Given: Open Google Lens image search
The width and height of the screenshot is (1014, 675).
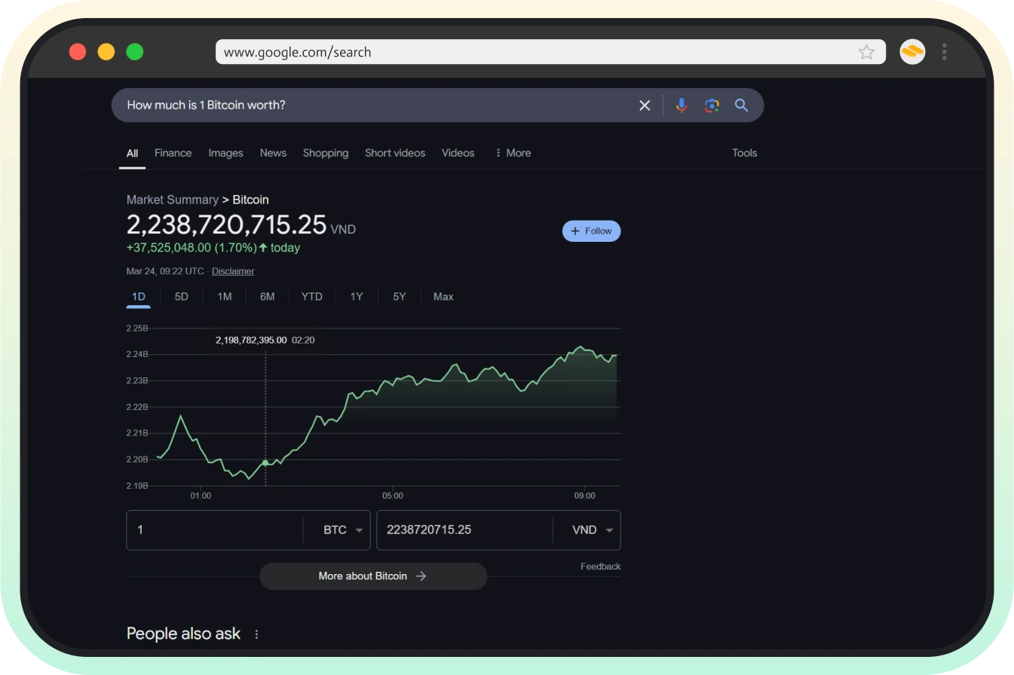Looking at the screenshot, I should pyautogui.click(x=712, y=105).
